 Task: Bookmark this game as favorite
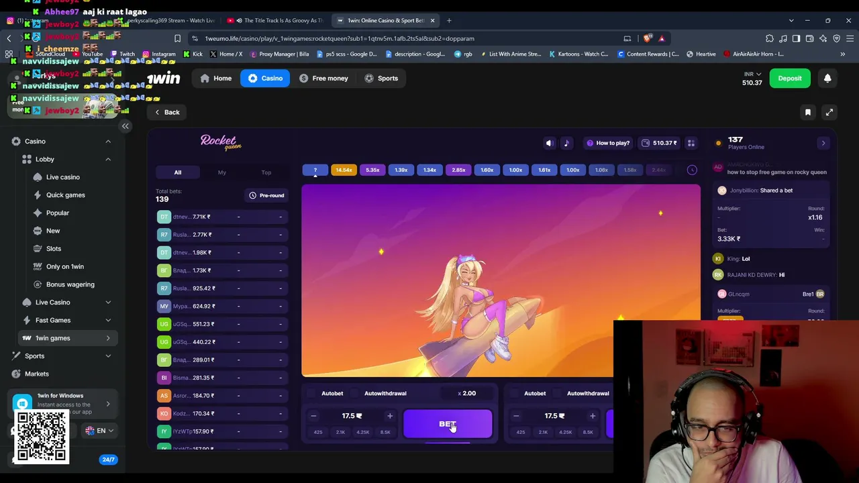point(808,112)
